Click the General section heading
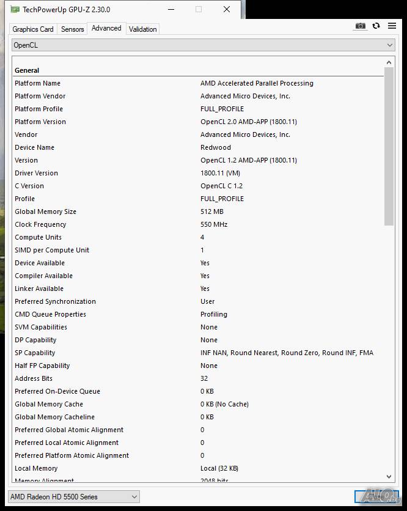 point(27,70)
